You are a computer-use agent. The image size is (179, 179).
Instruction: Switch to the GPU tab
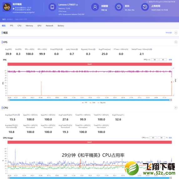pyautogui.click(x=39, y=26)
